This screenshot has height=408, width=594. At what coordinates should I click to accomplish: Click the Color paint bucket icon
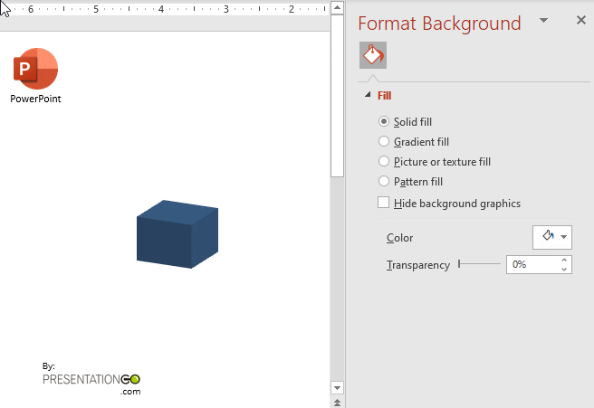548,236
